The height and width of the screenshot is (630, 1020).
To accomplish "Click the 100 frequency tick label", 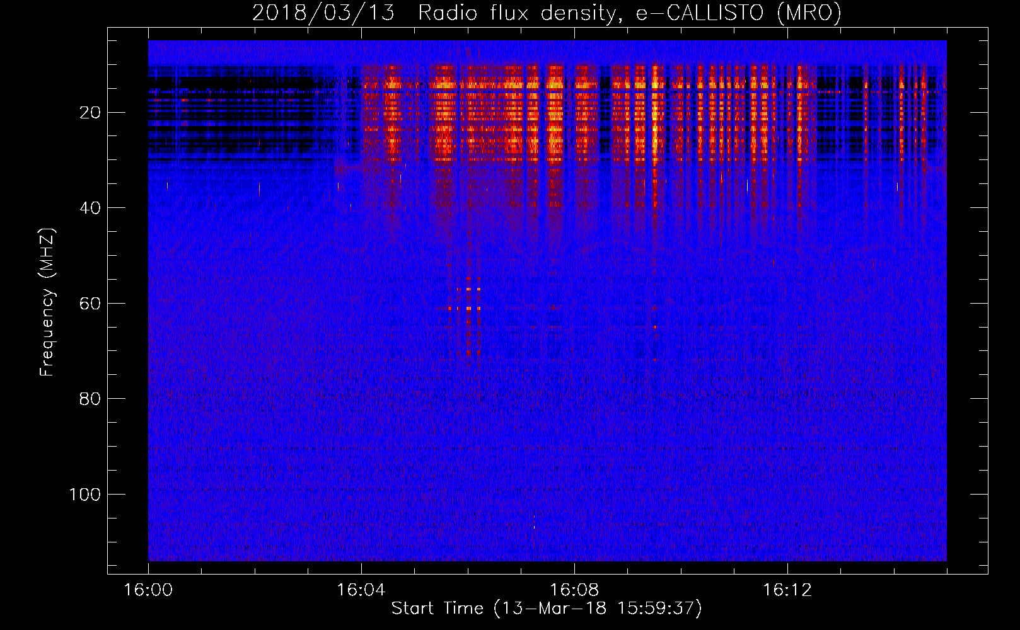I will tap(85, 495).
